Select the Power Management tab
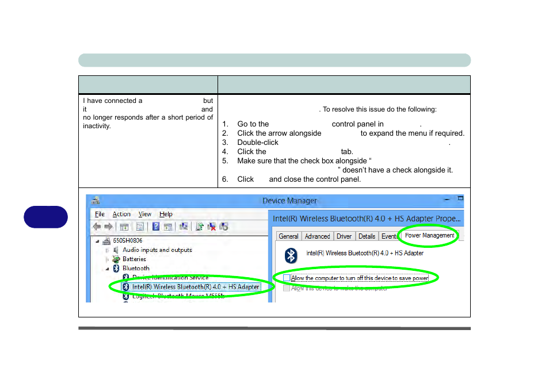549x387 pixels. [430, 236]
